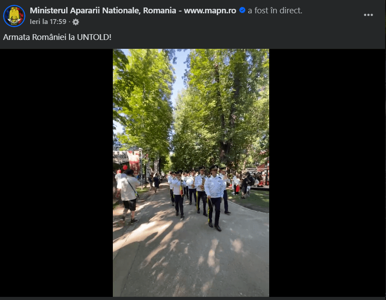The width and height of the screenshot is (386, 300).
Task: Open the Ministerul Apararii Nationale profile picture
Action: click(x=14, y=16)
